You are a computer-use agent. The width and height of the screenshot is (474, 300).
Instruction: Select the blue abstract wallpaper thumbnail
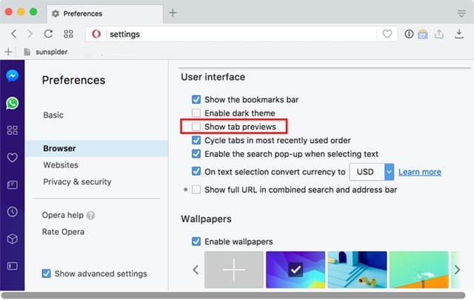295,270
